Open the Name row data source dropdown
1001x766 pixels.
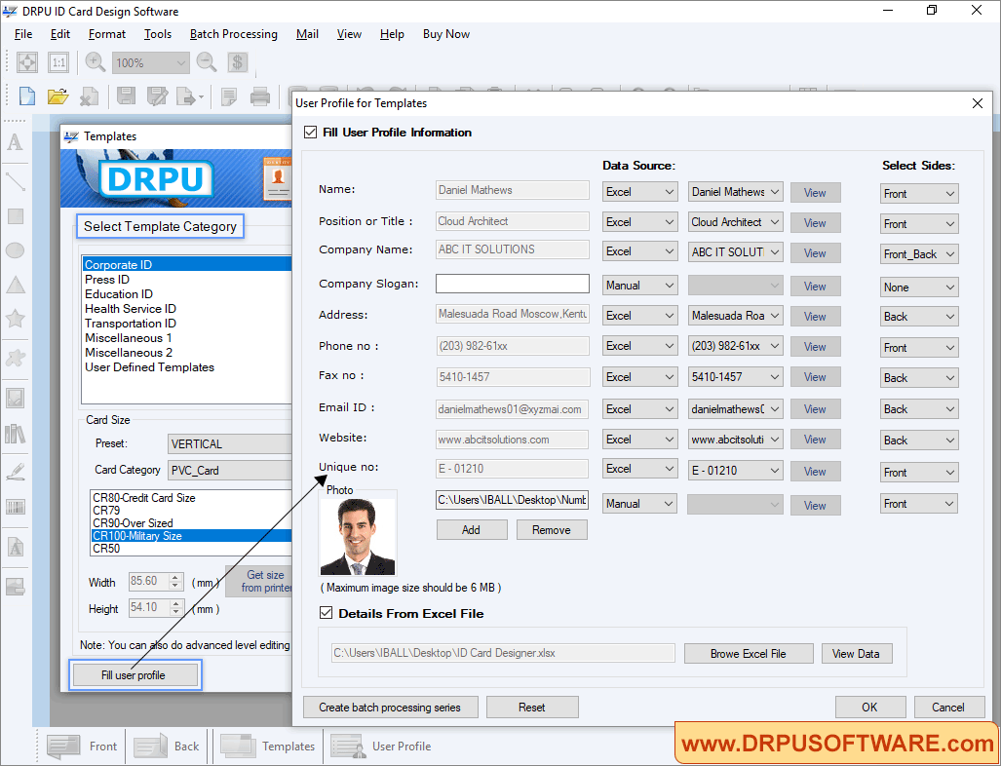point(639,191)
